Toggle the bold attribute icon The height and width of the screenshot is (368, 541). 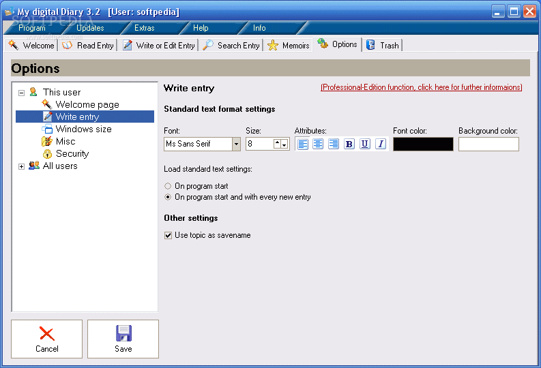tap(349, 144)
